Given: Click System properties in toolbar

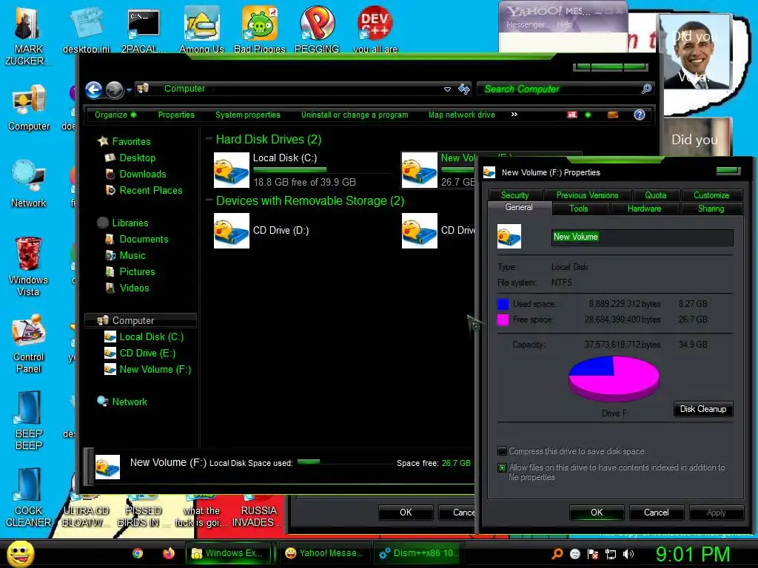Looking at the screenshot, I should pyautogui.click(x=247, y=115).
